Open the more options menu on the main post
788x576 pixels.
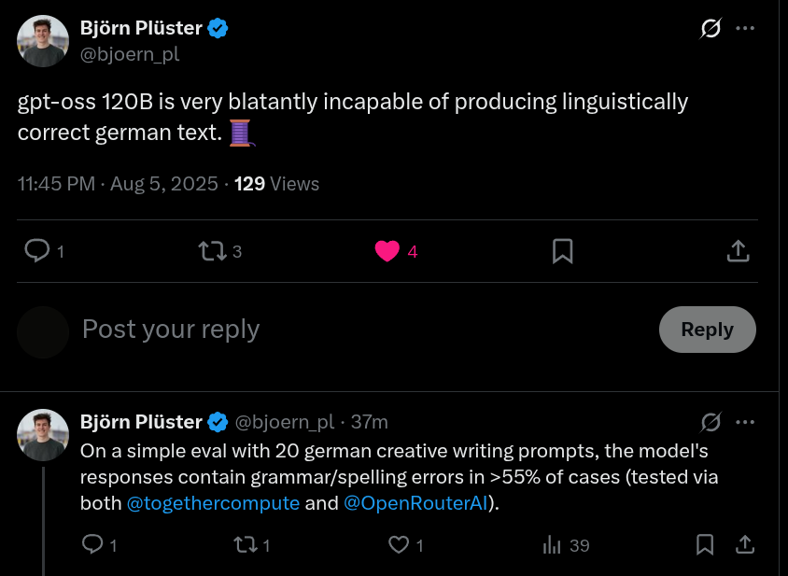point(745,29)
